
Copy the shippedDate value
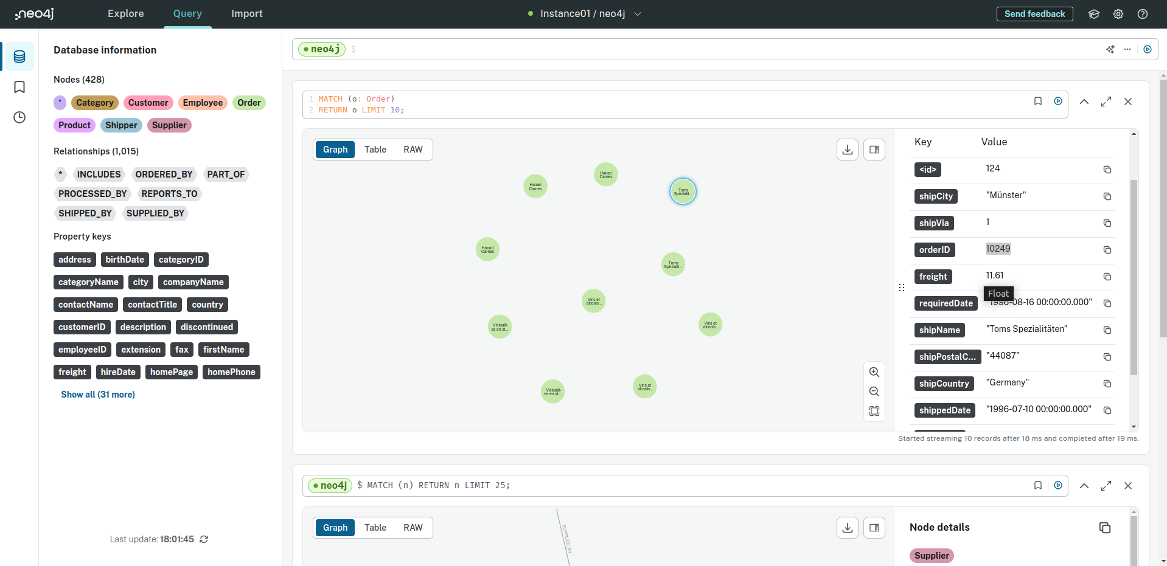1107,410
